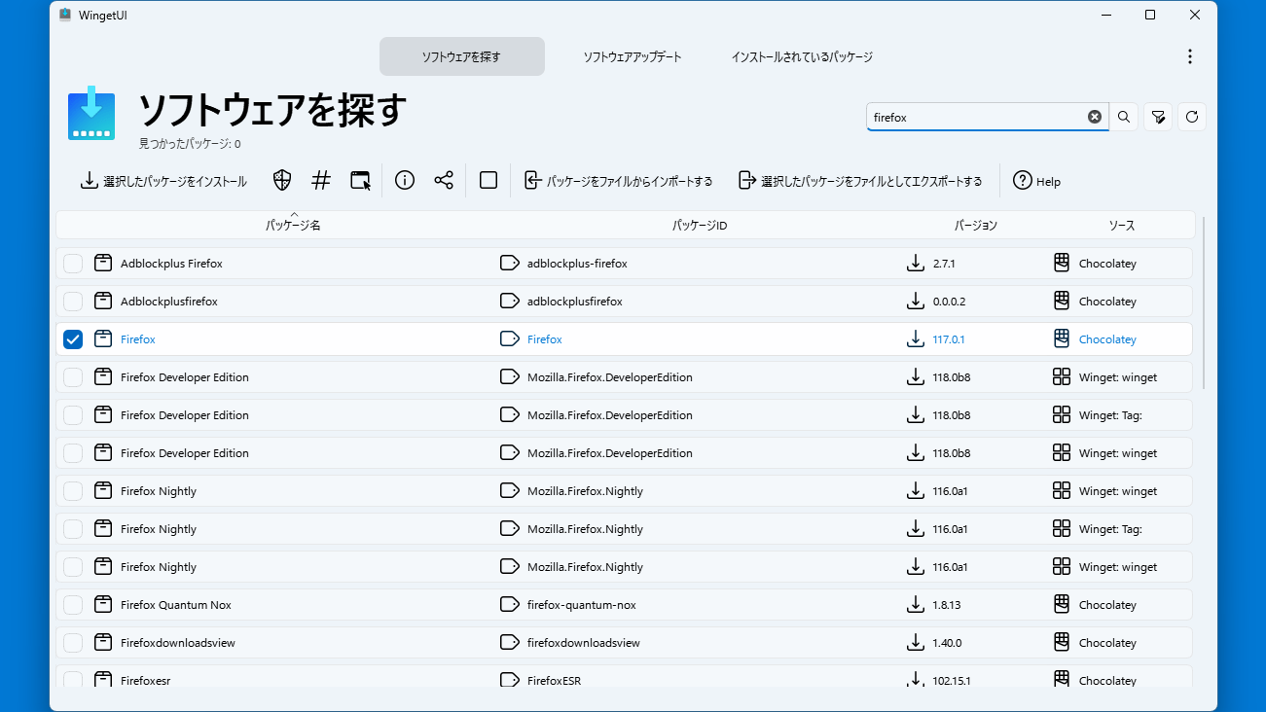Switch to ソフトウェアを探す tab

tap(461, 56)
